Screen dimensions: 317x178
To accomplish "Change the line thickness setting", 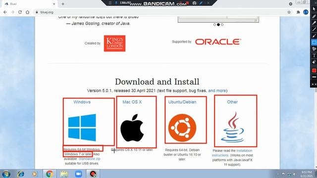I will click(314, 77).
